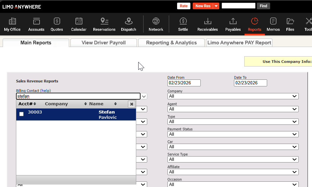Expand the New Res arrow dropdown

(216, 6)
